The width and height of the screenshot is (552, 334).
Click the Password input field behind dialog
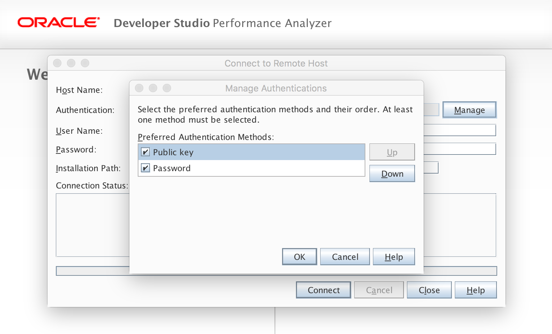(x=460, y=149)
